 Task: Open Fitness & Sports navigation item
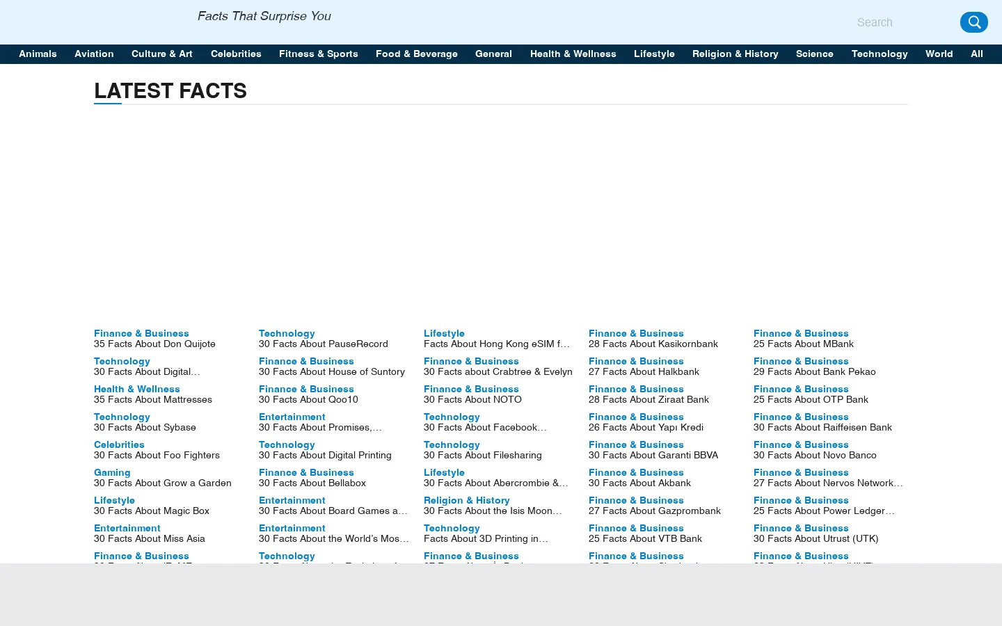coord(319,54)
